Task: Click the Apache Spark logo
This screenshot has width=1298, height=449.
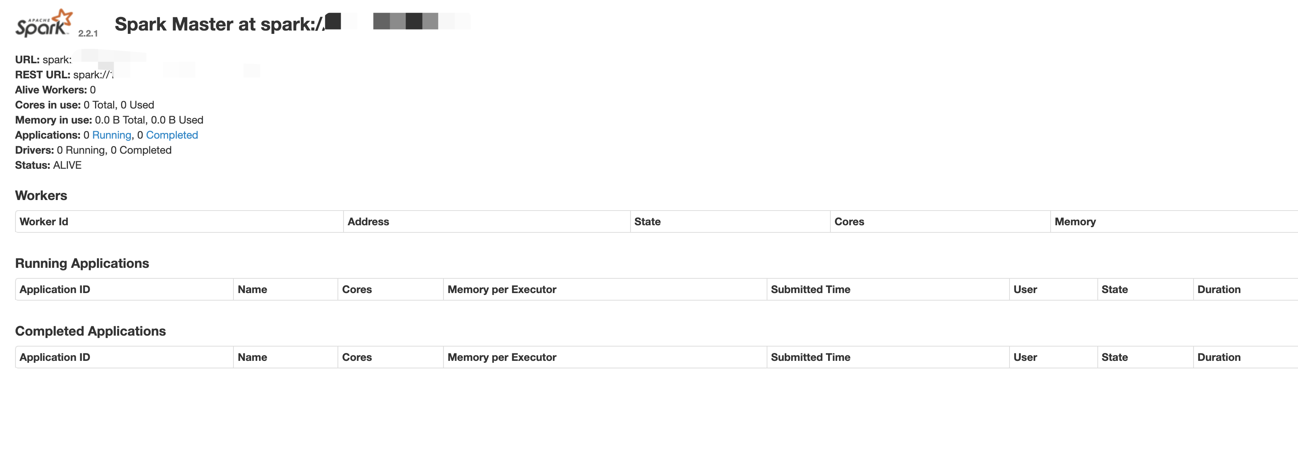Action: 44,23
